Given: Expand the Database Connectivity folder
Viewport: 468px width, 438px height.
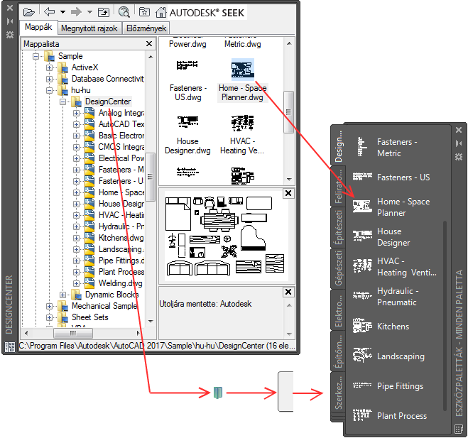Looking at the screenshot, I should [x=49, y=79].
